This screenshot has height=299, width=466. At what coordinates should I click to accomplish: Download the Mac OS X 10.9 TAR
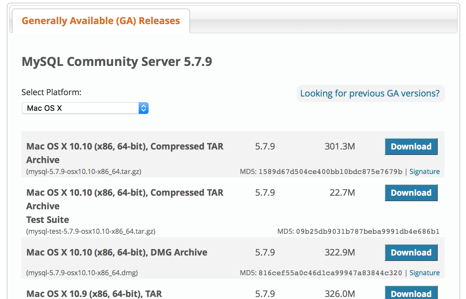[411, 294]
